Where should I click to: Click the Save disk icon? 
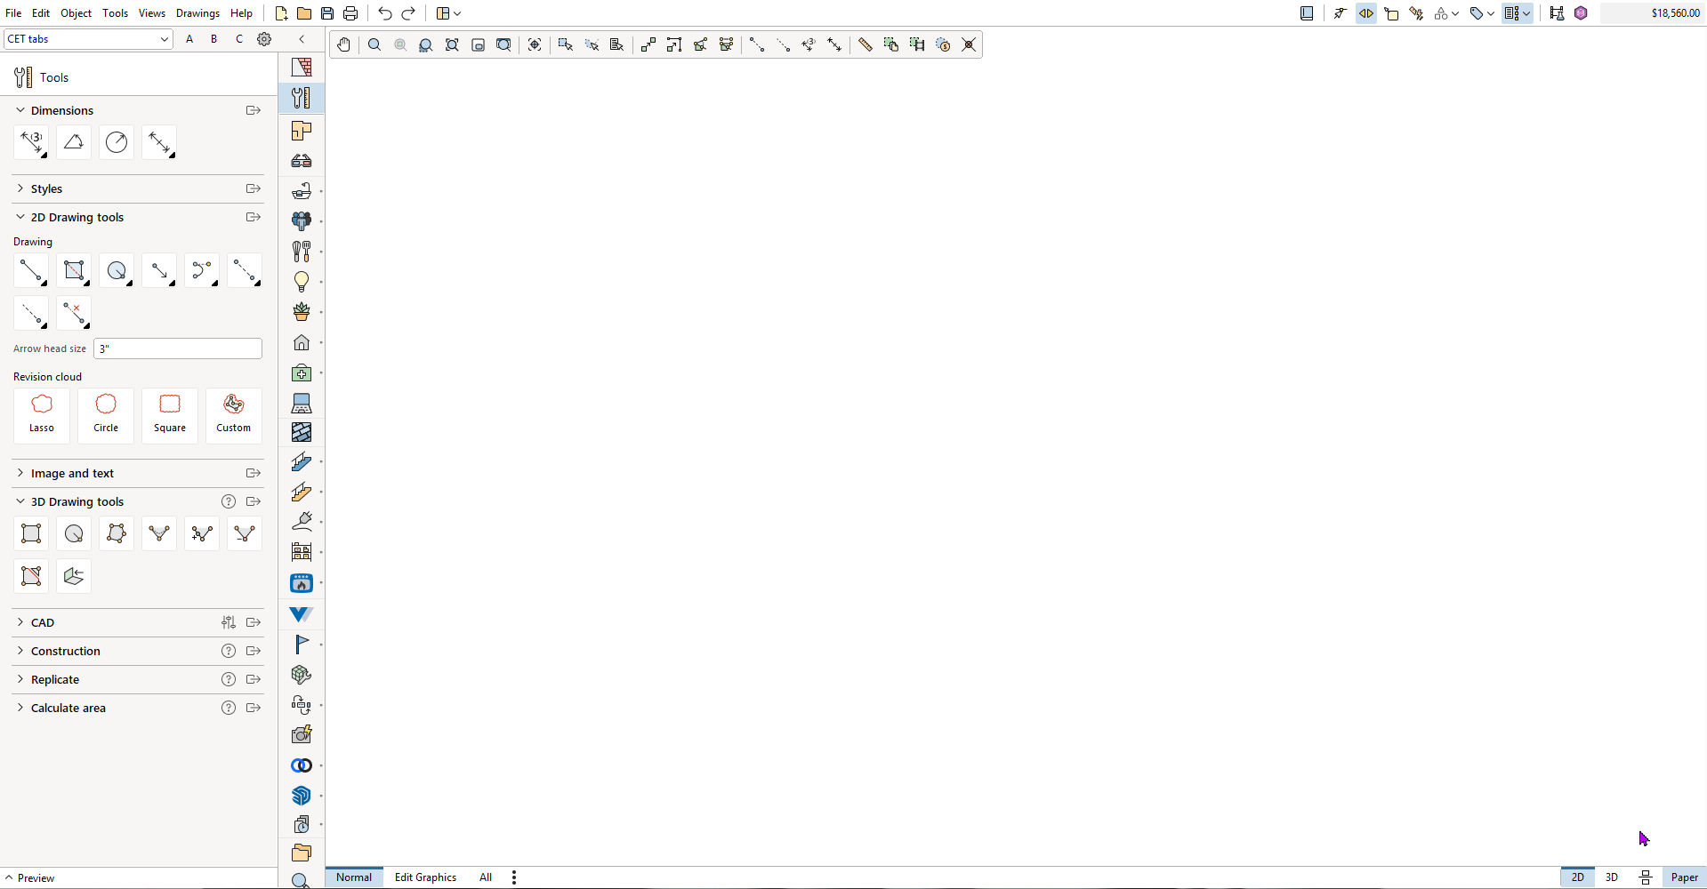pos(327,13)
